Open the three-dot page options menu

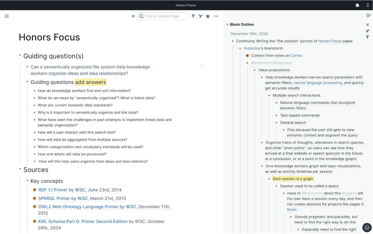point(216,16)
